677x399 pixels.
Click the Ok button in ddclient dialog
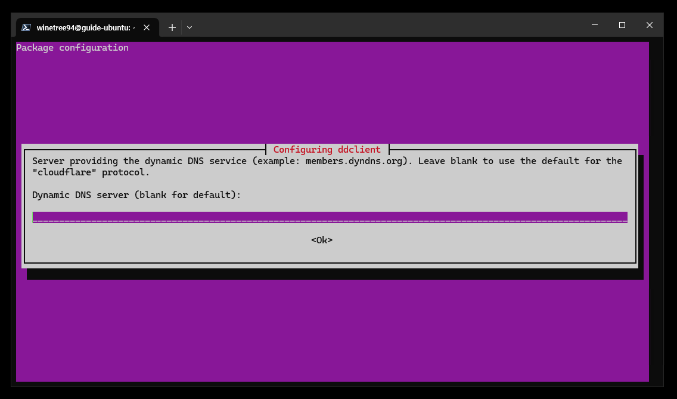point(322,240)
